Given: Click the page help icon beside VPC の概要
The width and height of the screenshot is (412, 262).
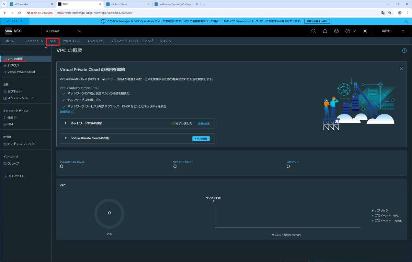Looking at the screenshot, I should 404,51.
